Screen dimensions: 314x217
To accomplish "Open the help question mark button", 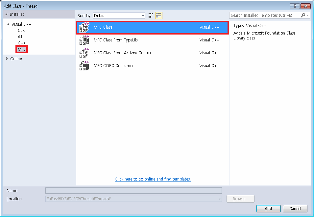I will click(295, 6).
